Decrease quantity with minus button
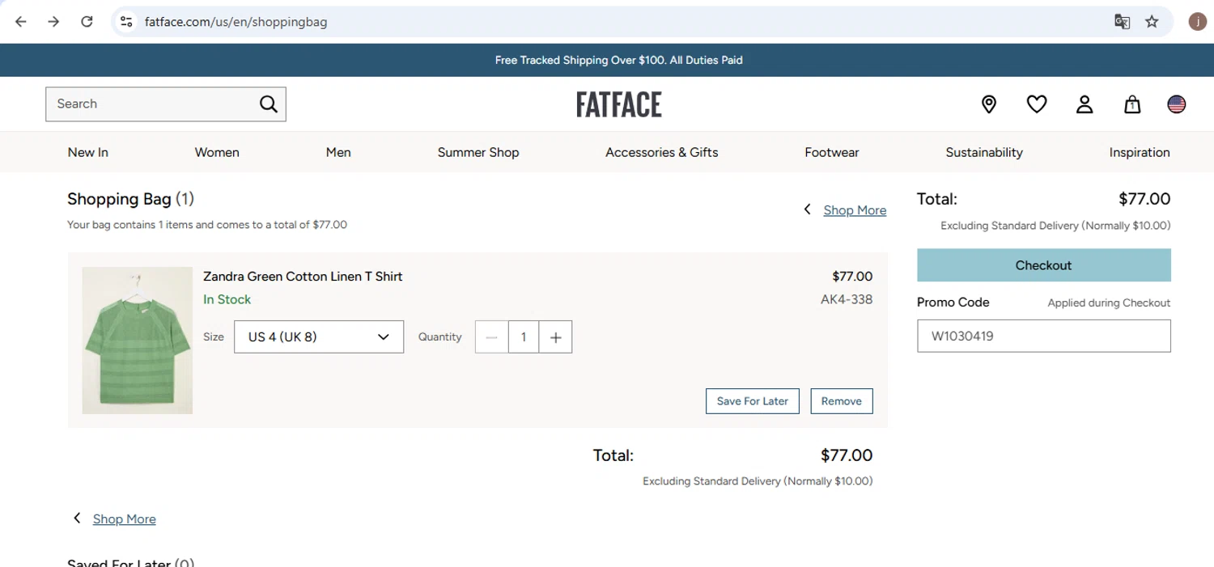1214x567 pixels. point(491,337)
